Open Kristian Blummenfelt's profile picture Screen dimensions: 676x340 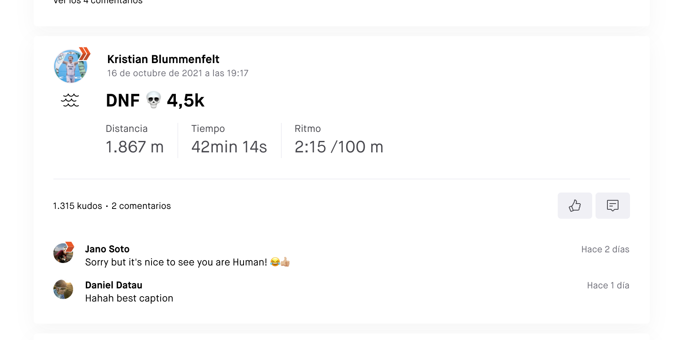point(71,66)
